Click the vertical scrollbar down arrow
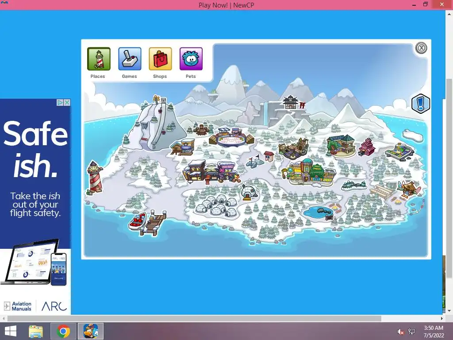The height and width of the screenshot is (340, 453). (449, 311)
